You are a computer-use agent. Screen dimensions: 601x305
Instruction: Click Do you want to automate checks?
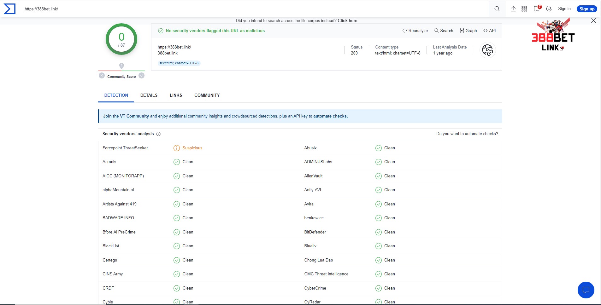point(467,134)
